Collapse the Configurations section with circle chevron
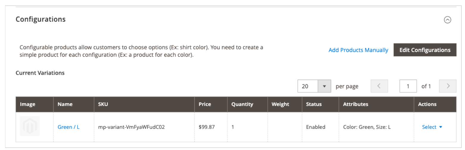Viewport: 465px width, 150px height. tap(447, 20)
